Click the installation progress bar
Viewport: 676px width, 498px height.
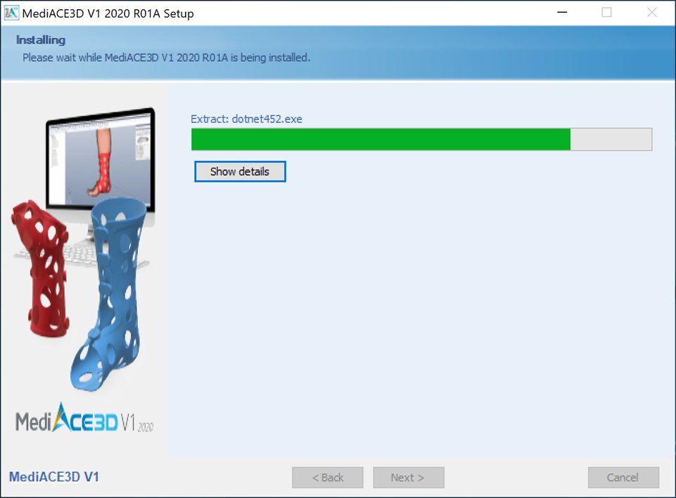(421, 140)
